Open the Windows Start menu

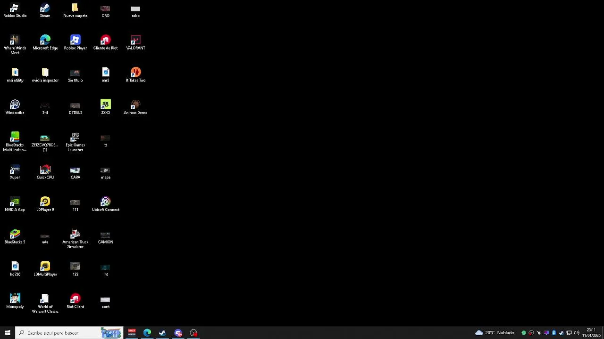tap(7, 333)
